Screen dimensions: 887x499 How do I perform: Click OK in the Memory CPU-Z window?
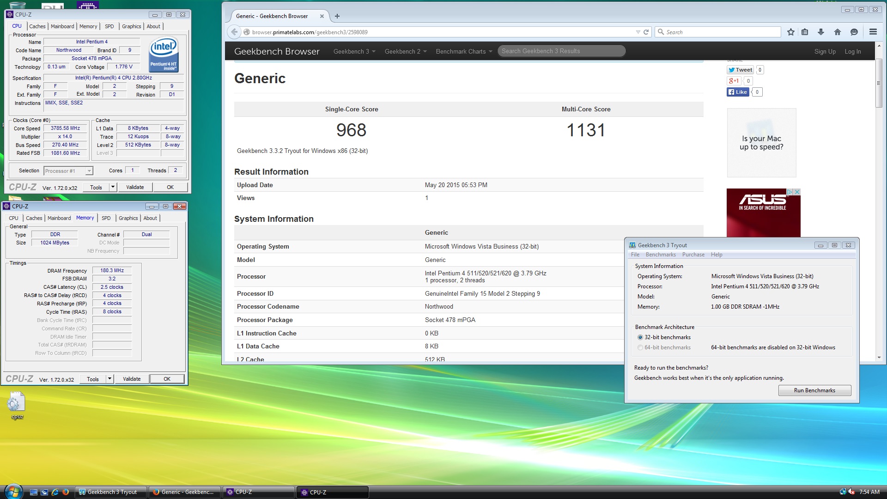(x=167, y=379)
